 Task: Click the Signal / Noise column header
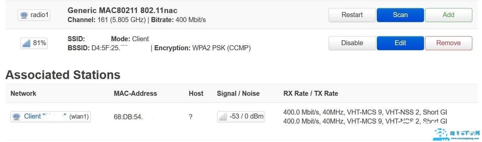click(x=238, y=93)
